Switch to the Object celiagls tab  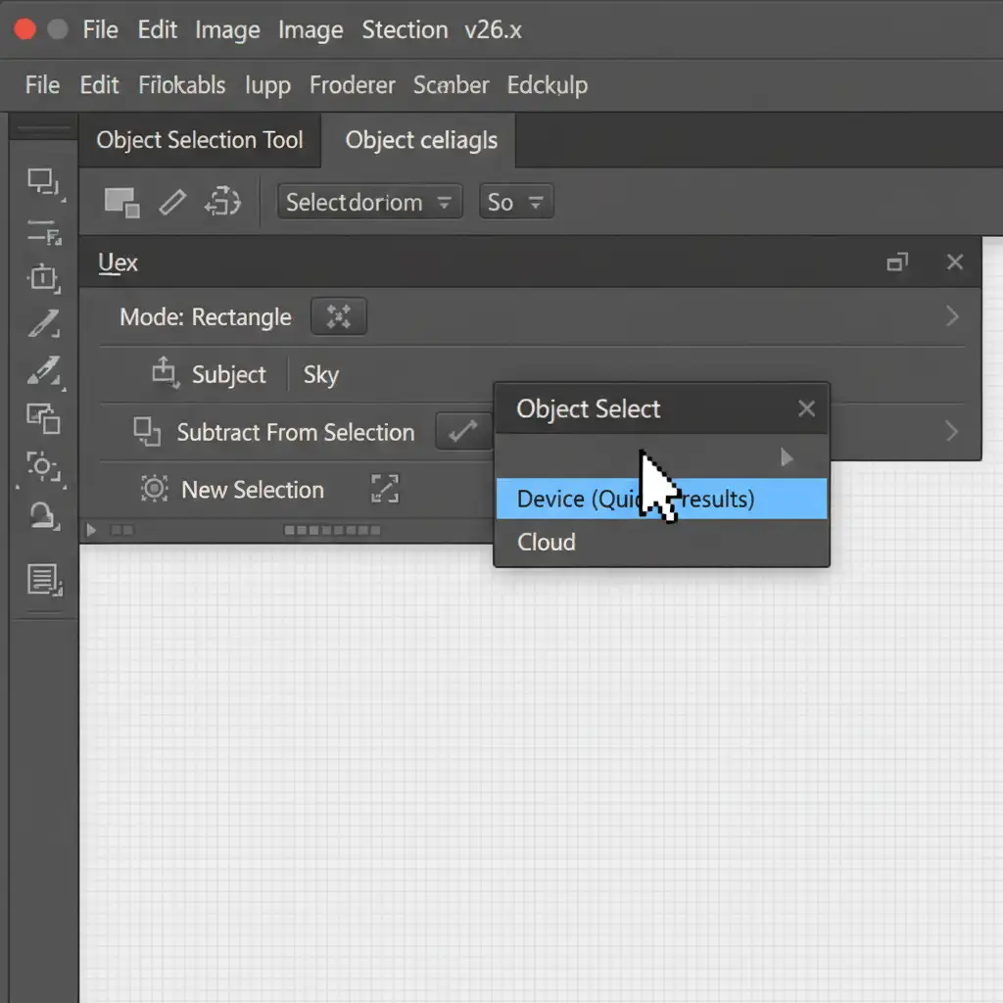pos(421,140)
